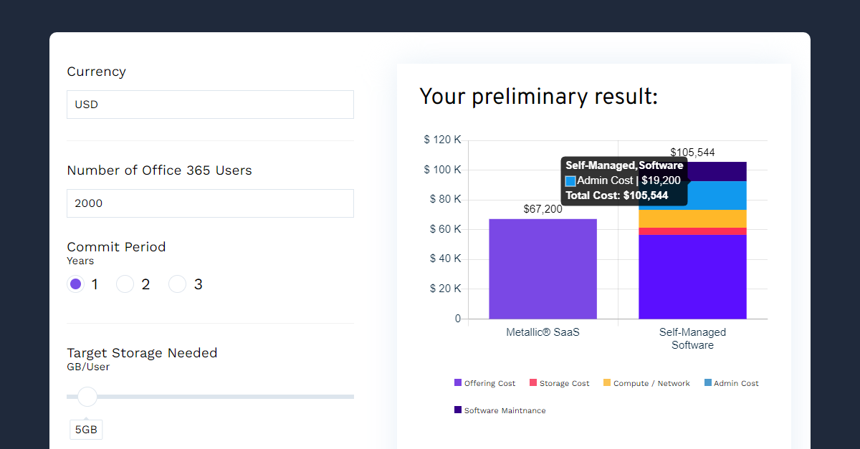The width and height of the screenshot is (860, 449).
Task: Toggle Software Maintnance legend swatch
Action: 458,410
